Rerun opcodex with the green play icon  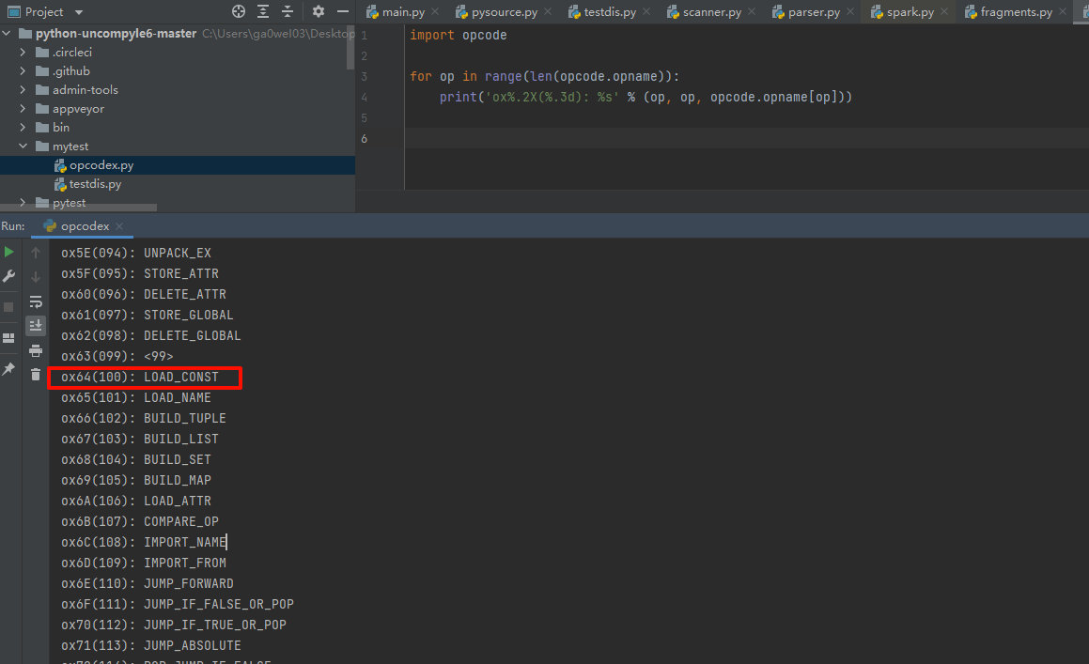pos(9,252)
